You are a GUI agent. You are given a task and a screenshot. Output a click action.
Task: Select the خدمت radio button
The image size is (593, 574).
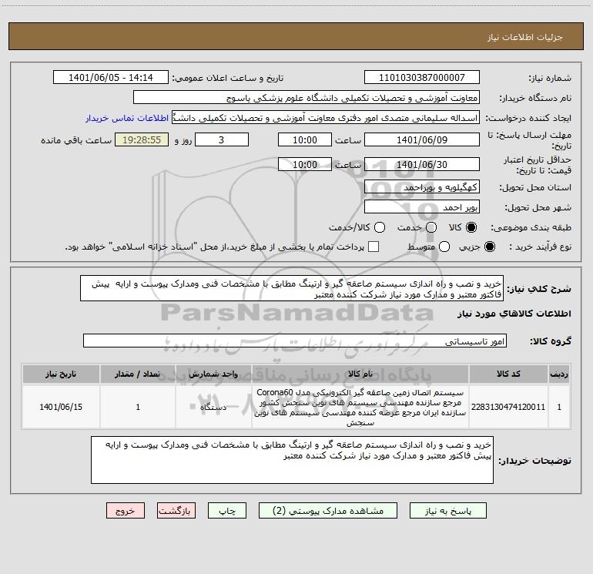[431, 227]
